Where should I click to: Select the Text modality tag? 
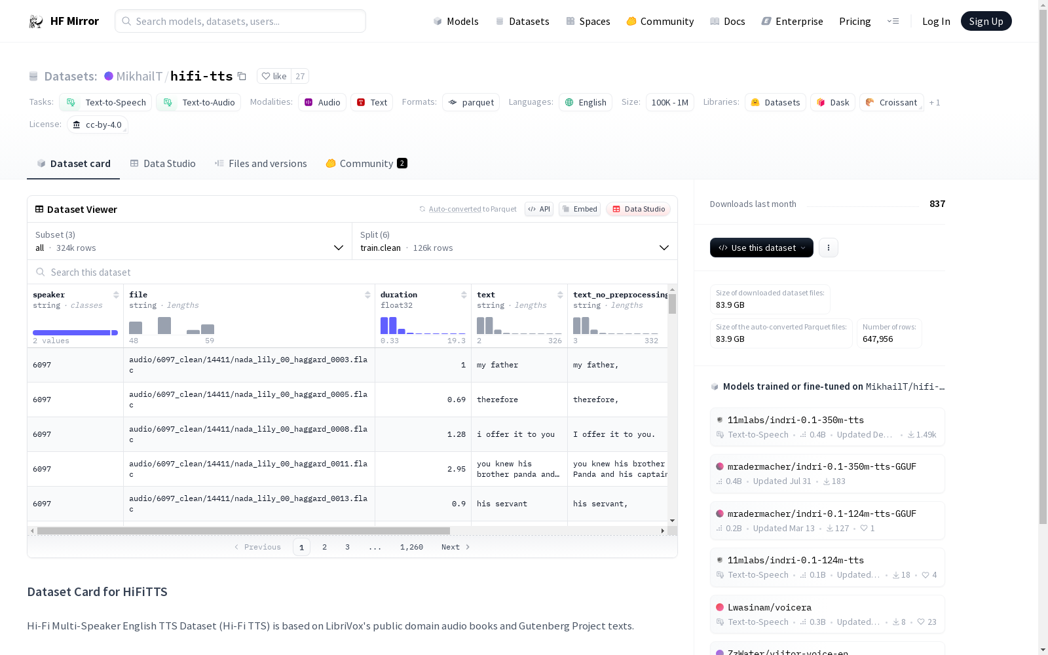[x=371, y=102]
